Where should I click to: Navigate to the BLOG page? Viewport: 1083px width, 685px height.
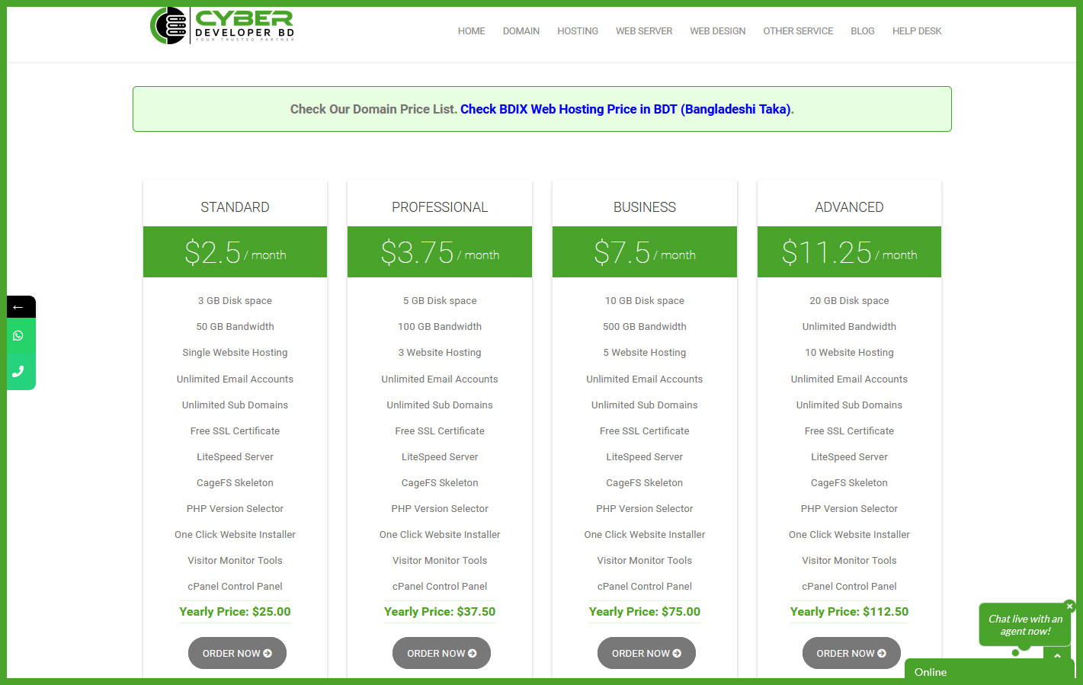(862, 31)
